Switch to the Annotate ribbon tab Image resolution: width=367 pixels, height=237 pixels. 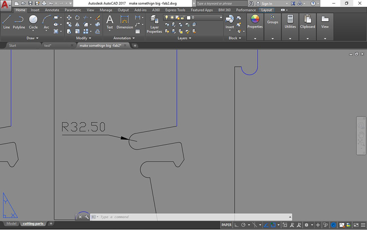[52, 10]
